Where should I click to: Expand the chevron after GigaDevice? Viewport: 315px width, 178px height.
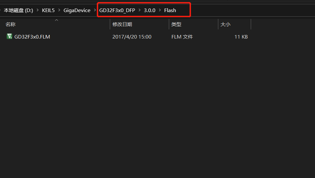(95, 10)
